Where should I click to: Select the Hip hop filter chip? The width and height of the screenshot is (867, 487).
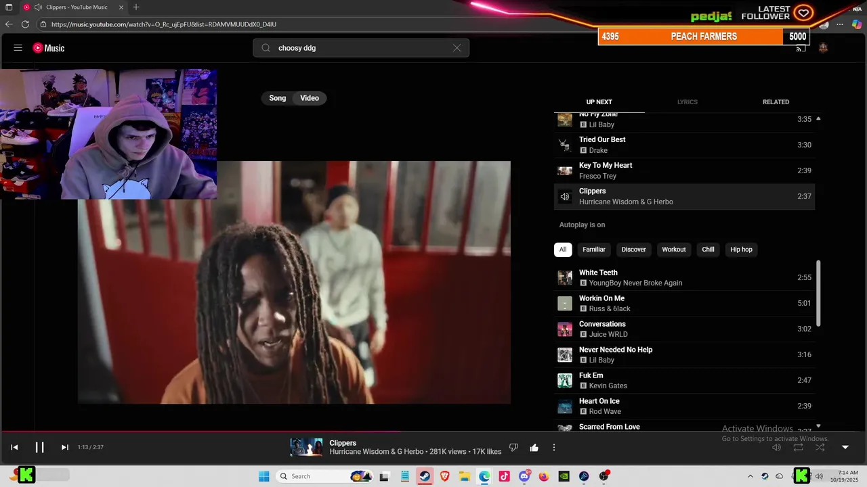coord(741,250)
